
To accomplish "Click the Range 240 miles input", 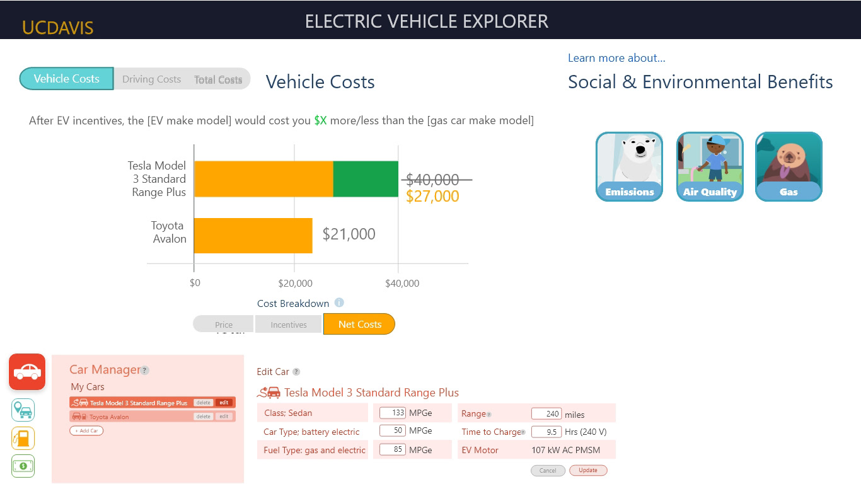I will click(546, 413).
